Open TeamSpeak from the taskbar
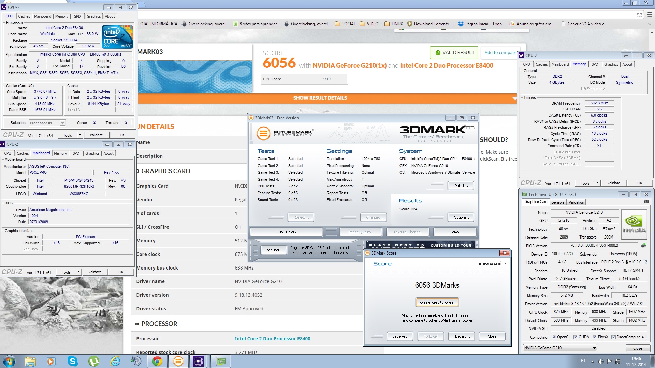The height and width of the screenshot is (368, 655). (136, 361)
